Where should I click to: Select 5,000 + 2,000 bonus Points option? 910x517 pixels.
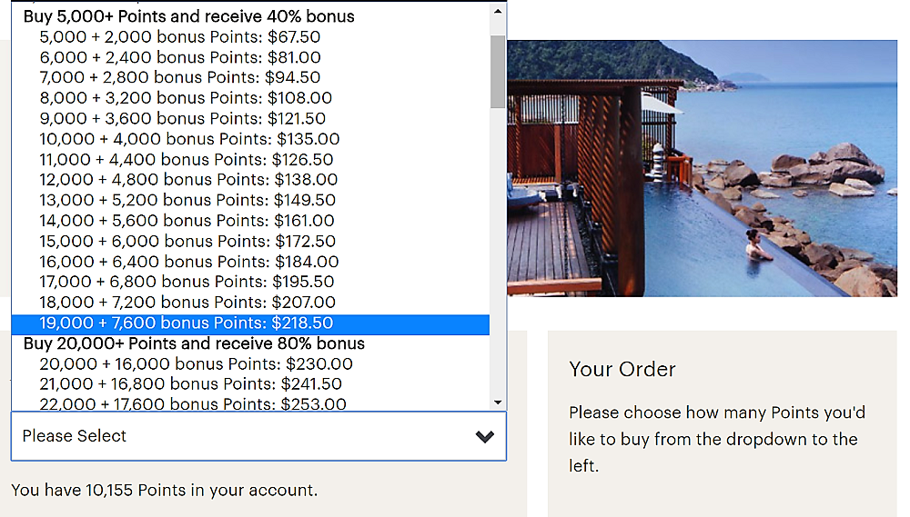[x=250, y=37]
